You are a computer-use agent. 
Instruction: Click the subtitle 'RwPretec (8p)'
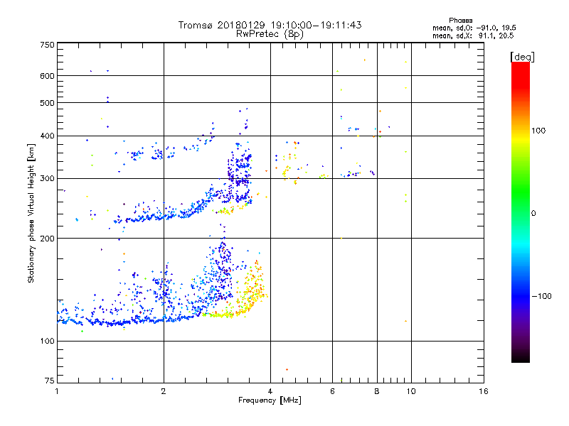click(x=270, y=34)
